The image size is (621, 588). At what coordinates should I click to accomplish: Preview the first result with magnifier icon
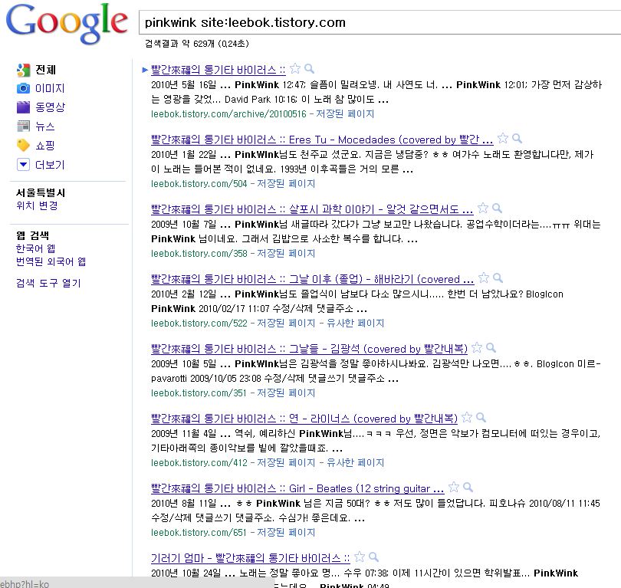[x=309, y=68]
